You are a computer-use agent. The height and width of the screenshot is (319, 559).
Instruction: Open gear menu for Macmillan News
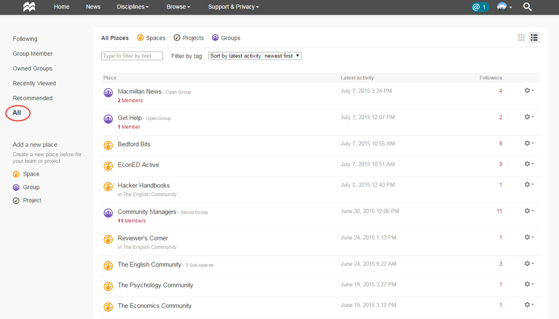click(x=529, y=91)
